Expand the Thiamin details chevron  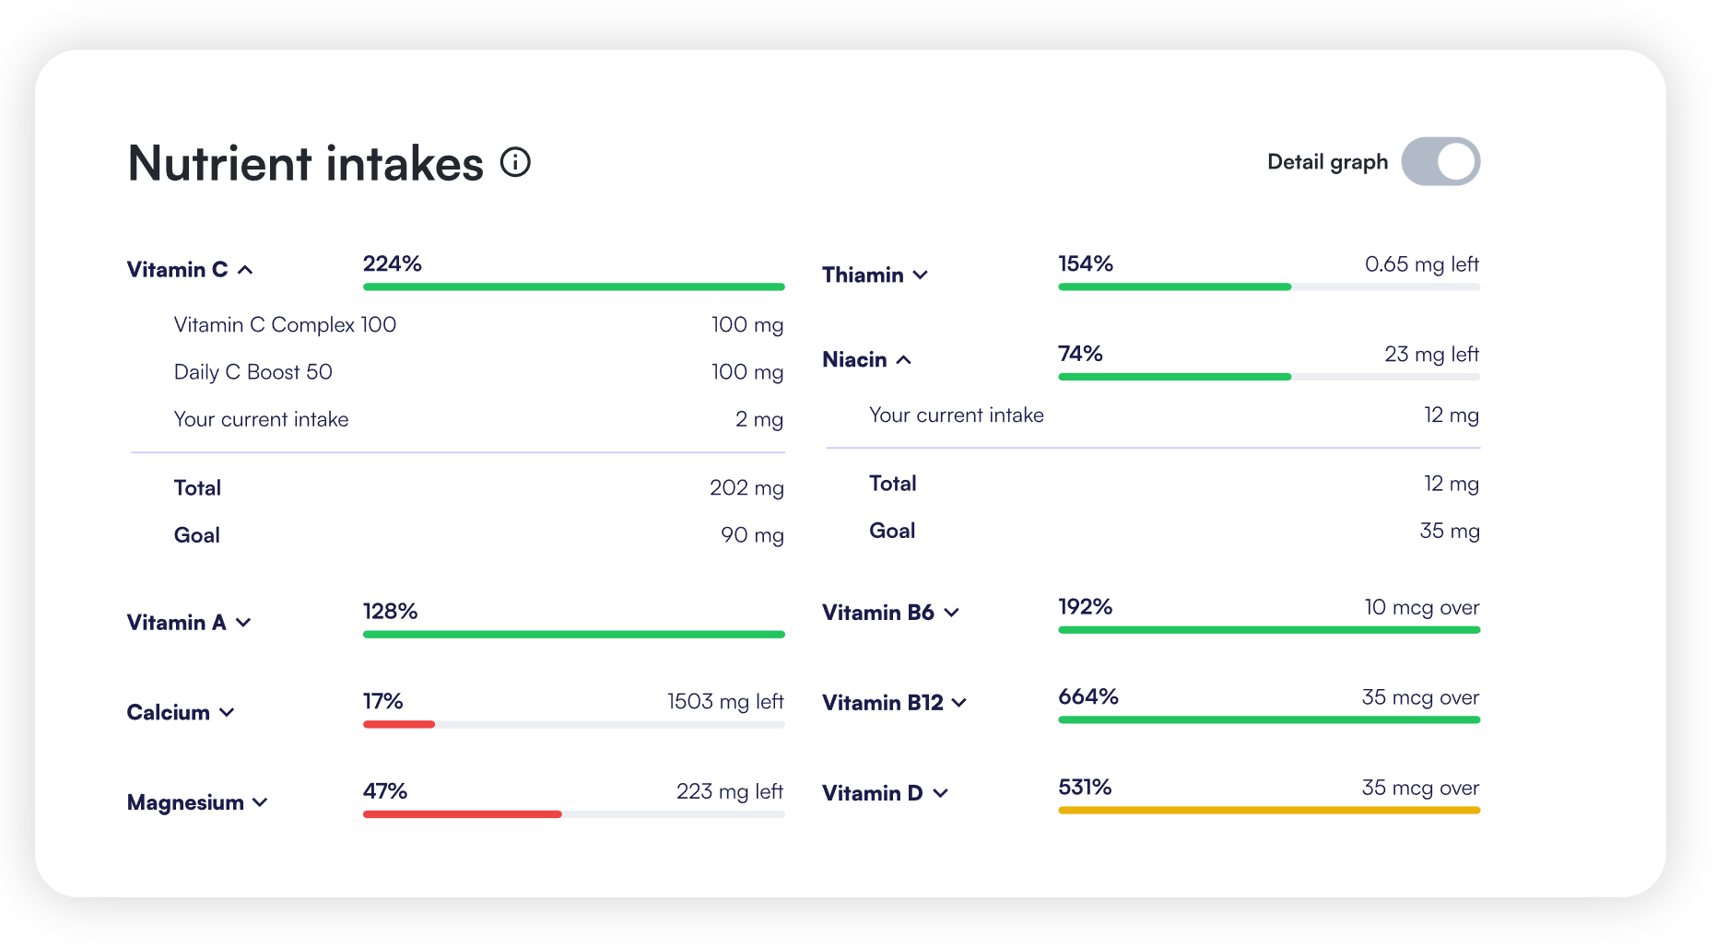[x=920, y=275]
